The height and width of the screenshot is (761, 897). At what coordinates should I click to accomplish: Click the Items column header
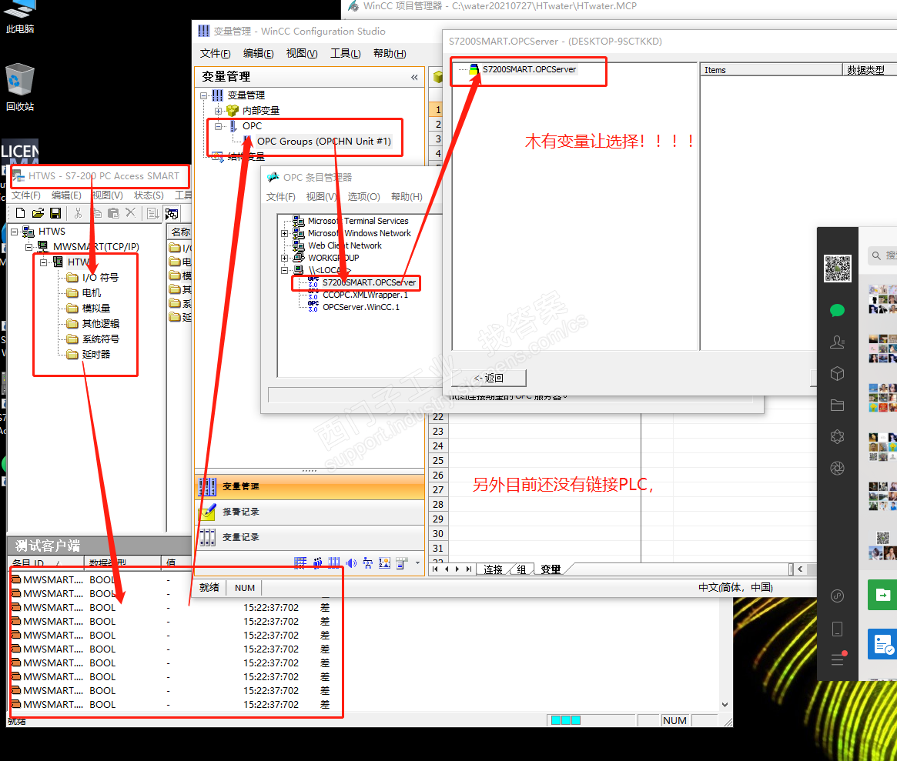(x=771, y=70)
